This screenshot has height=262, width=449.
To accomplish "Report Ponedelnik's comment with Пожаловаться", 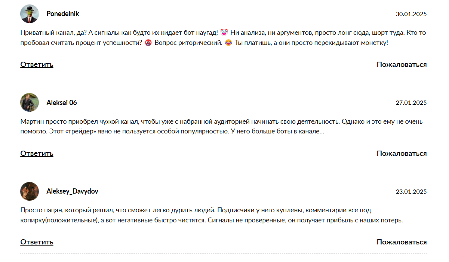I will (402, 64).
